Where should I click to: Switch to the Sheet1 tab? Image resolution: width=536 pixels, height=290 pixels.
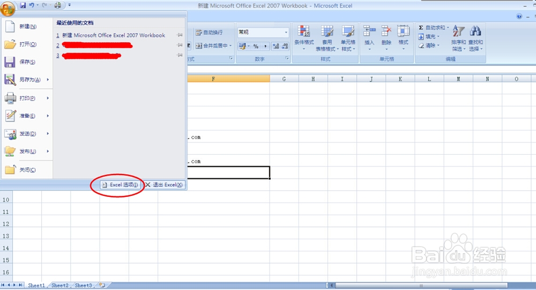click(36, 285)
